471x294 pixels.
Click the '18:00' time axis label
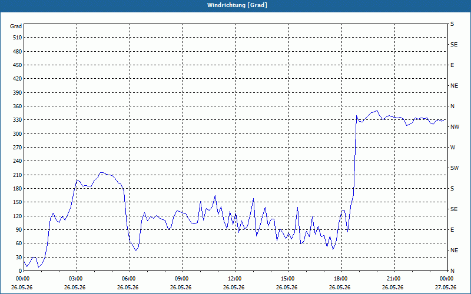342,278
